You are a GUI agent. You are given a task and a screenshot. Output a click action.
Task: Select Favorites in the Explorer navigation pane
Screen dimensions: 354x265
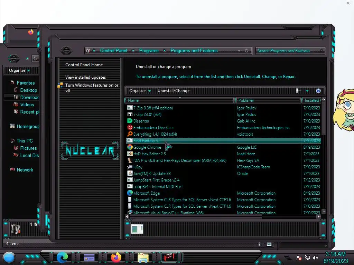pos(26,83)
